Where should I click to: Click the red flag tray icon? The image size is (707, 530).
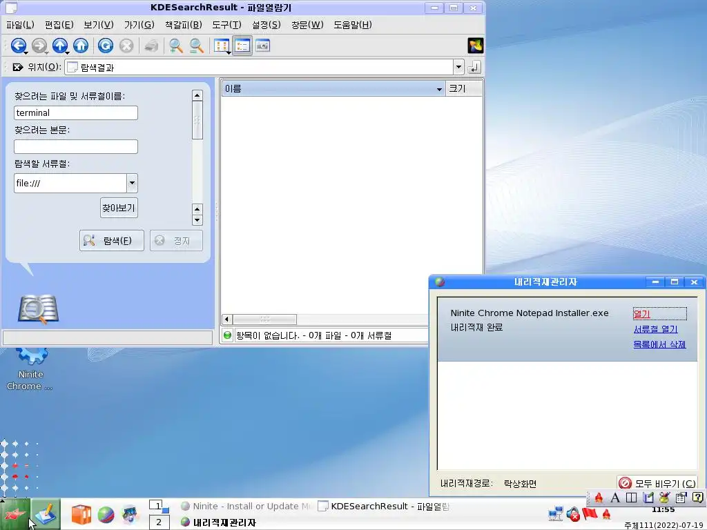coord(590,513)
